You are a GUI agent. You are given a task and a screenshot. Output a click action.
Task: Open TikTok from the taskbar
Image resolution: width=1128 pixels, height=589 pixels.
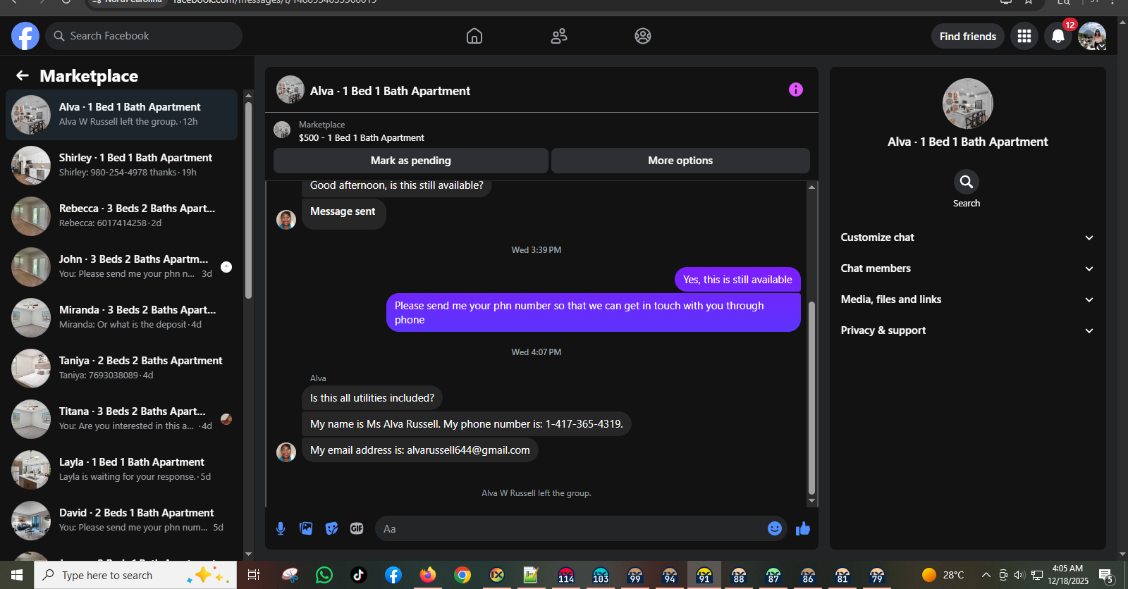359,575
